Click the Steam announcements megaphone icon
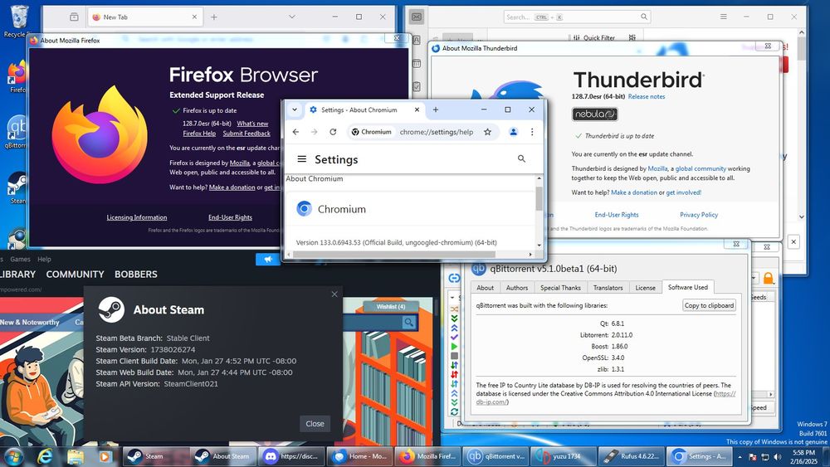The width and height of the screenshot is (830, 467). pos(268,259)
